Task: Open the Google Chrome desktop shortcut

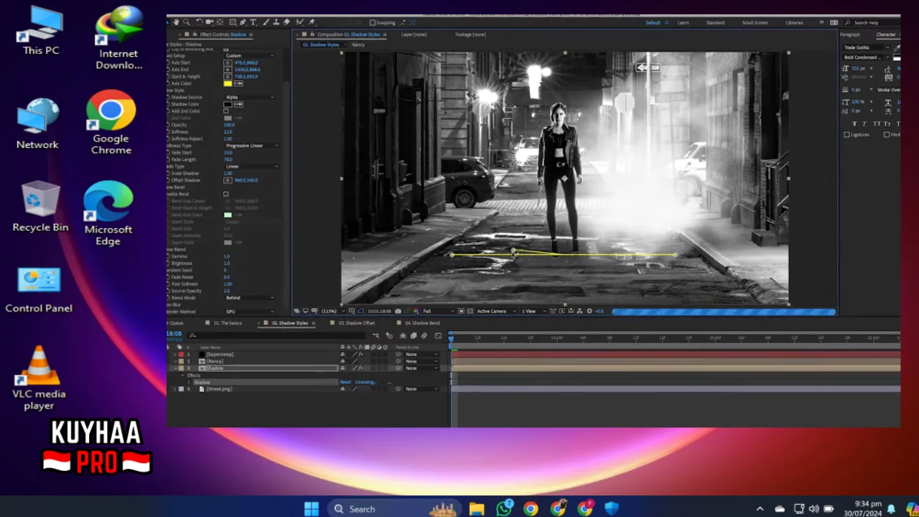Action: (111, 122)
